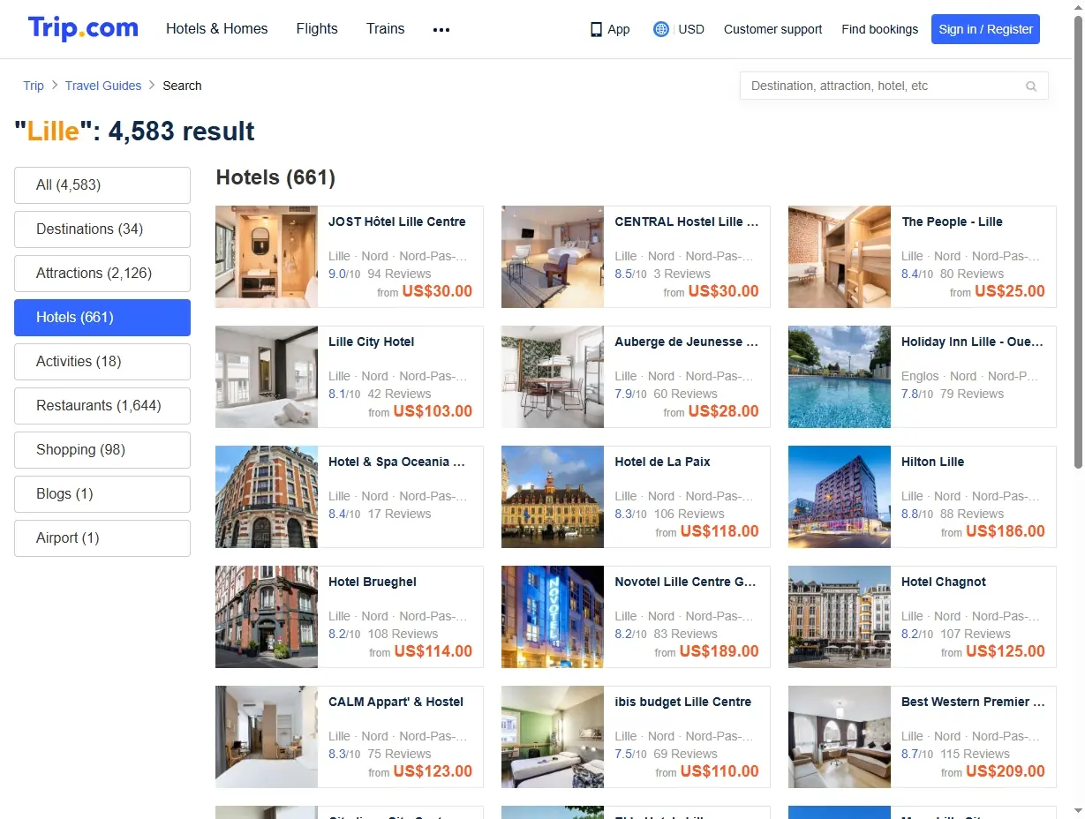This screenshot has height=819, width=1085.
Task: Click the 115 Reviews text
Action: [x=975, y=754]
